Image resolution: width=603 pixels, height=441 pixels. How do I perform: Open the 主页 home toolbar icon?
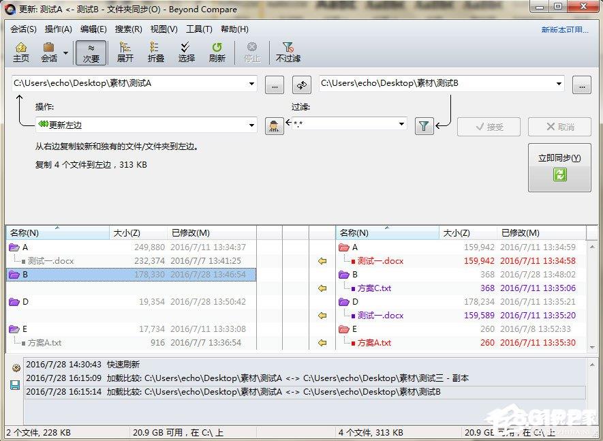20,52
